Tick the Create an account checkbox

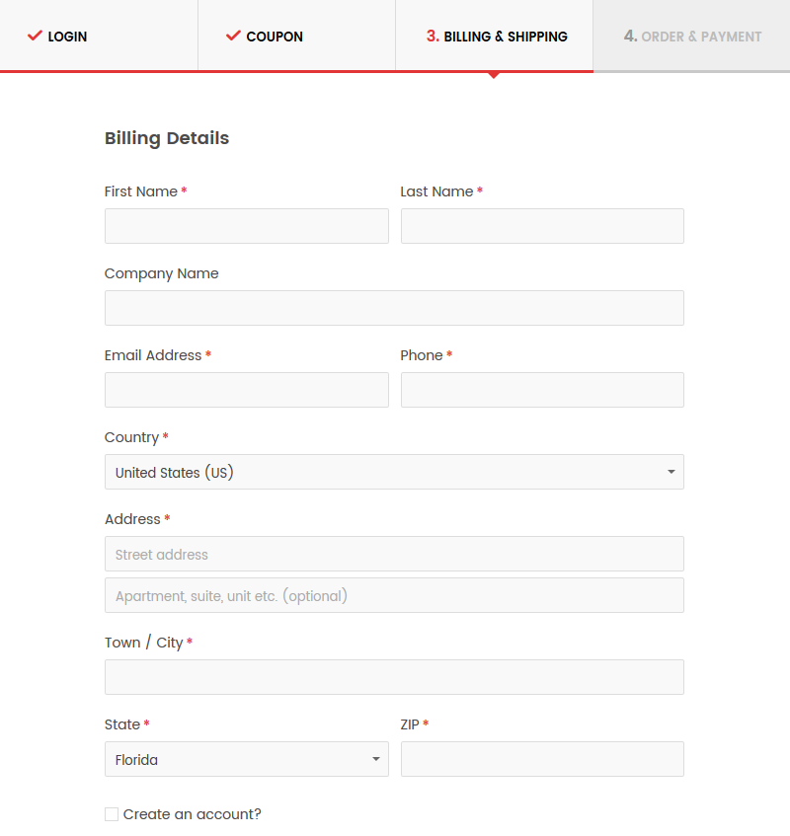[112, 814]
